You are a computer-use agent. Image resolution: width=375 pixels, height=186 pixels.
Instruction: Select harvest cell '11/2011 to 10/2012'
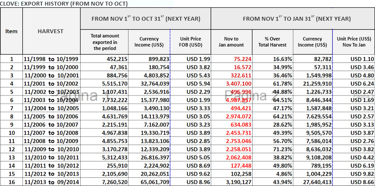[x=51, y=166]
